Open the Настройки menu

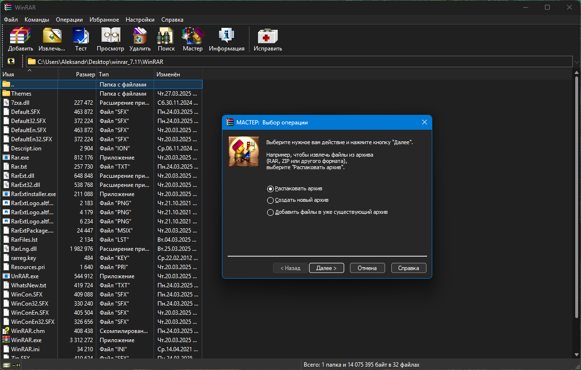click(x=140, y=20)
